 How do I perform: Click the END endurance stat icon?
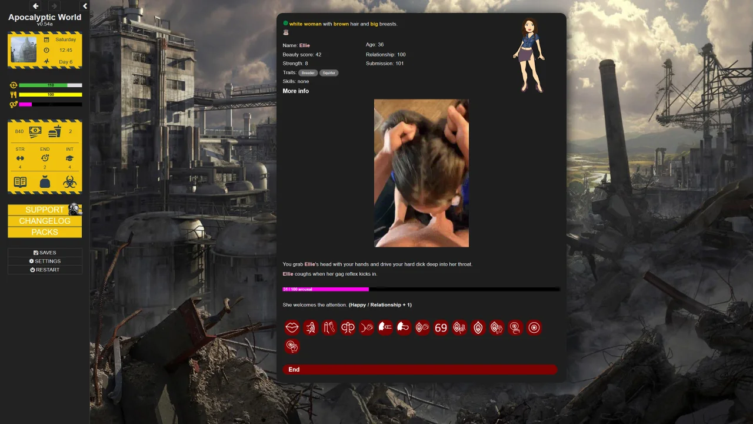point(45,158)
